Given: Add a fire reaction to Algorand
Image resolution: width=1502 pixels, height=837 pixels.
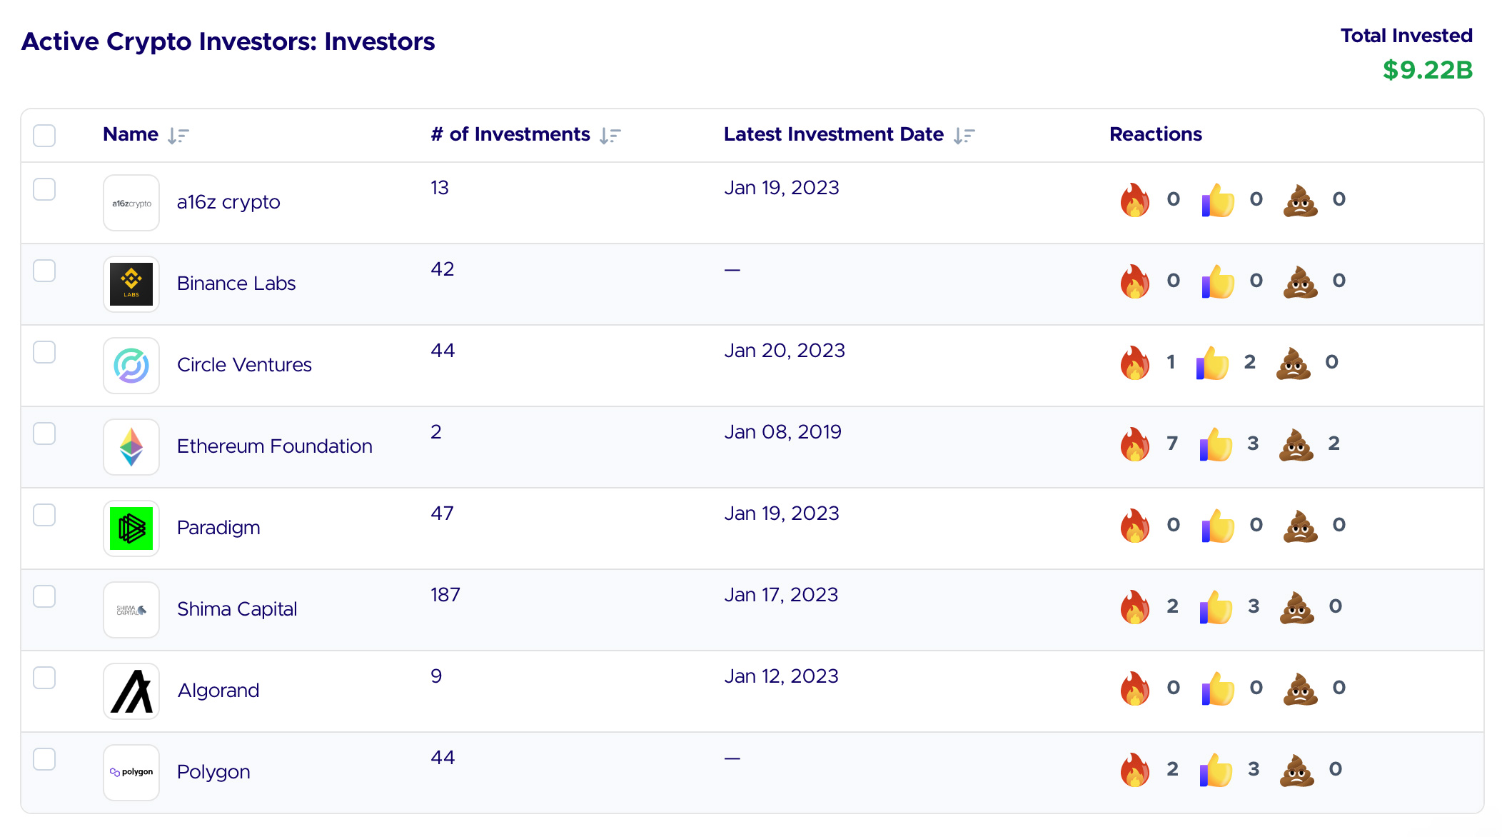Looking at the screenshot, I should [1135, 688].
